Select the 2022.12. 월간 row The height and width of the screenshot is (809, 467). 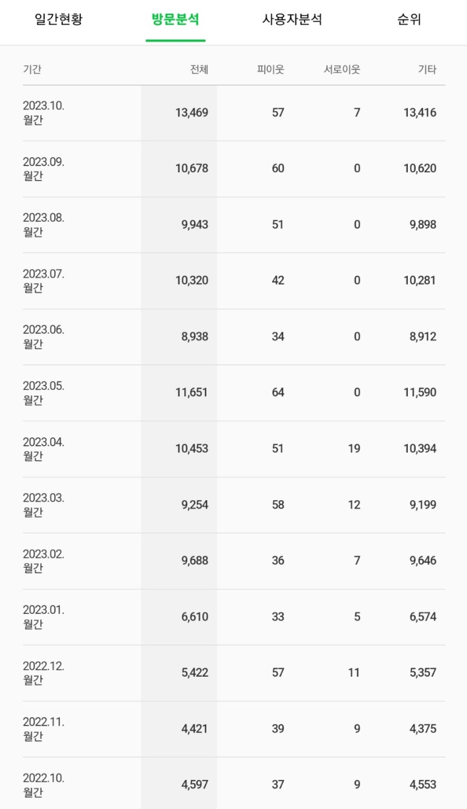234,673
